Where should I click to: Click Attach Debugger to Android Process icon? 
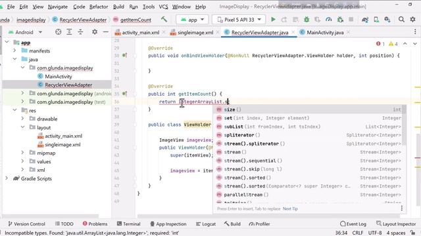340,20
